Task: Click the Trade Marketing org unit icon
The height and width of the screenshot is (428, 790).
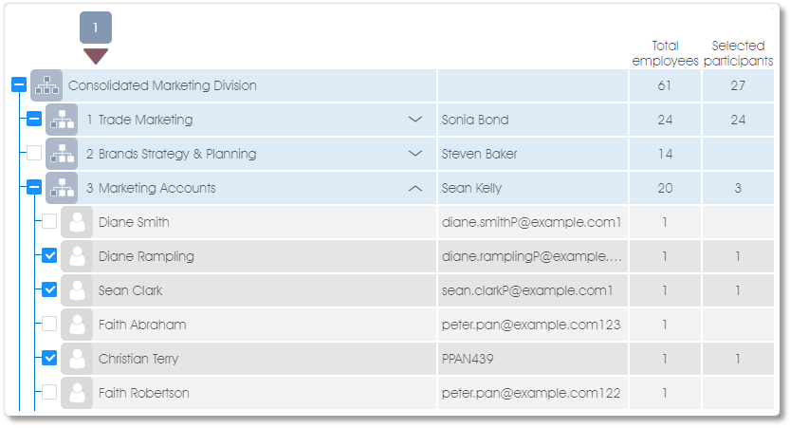Action: [x=62, y=120]
